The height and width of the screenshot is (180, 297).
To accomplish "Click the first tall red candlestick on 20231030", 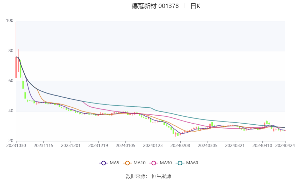I will tap(16, 67).
